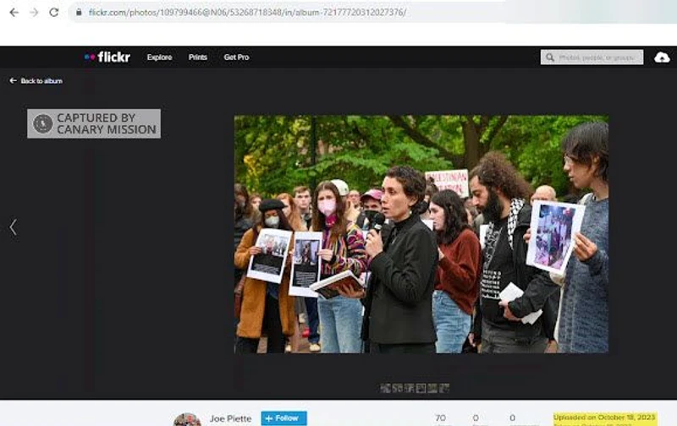Click the Flickr logo
Screen dimensions: 677x426
(x=107, y=57)
